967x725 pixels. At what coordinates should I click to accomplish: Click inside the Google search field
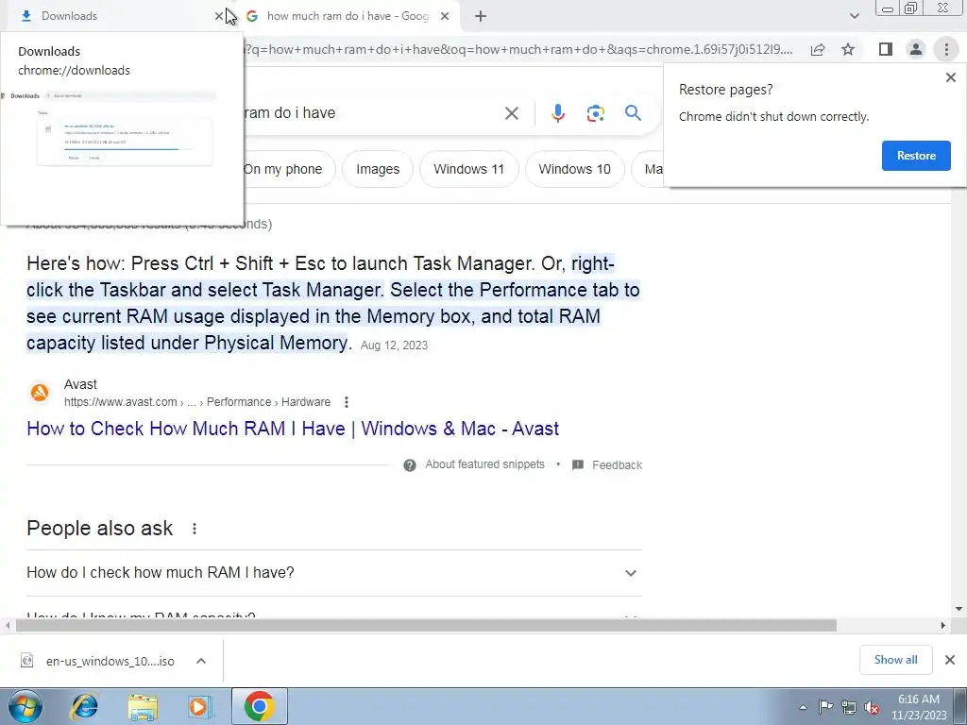pyautogui.click(x=370, y=113)
